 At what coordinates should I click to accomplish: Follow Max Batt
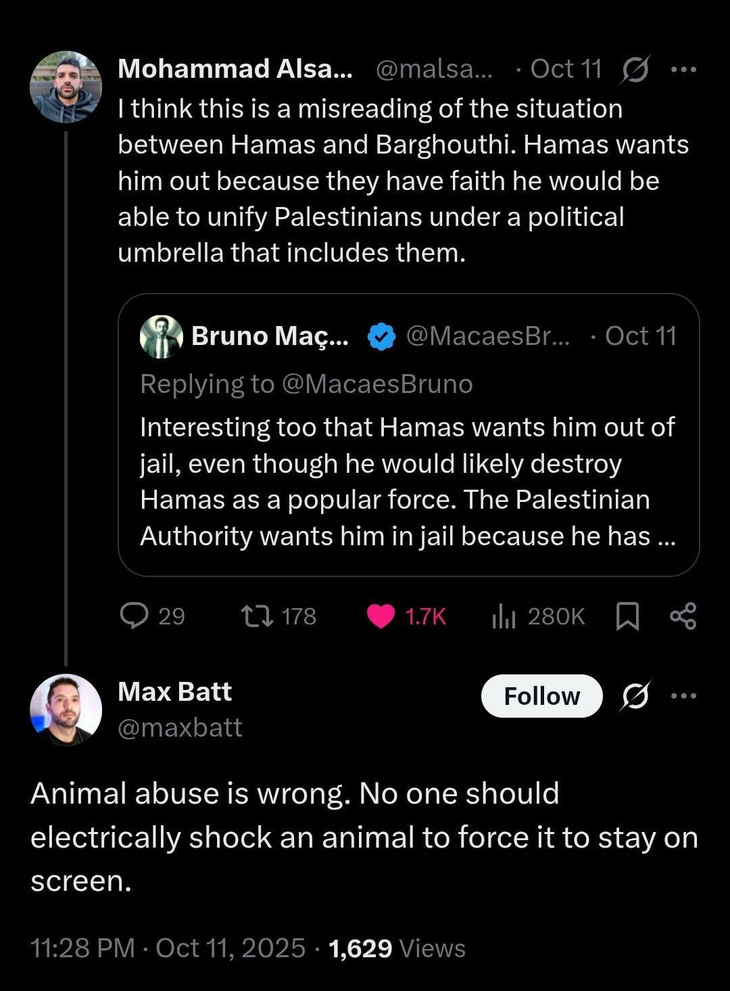541,696
